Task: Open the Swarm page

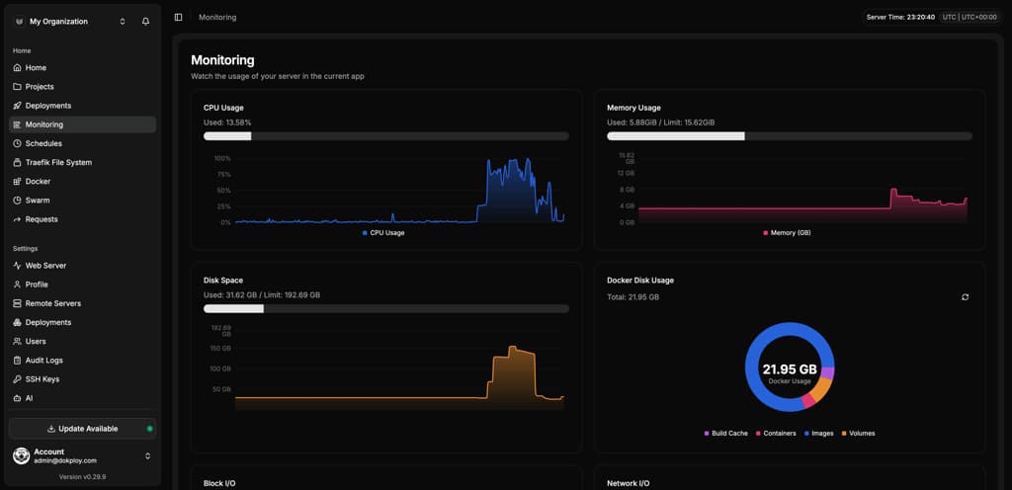Action: [83, 201]
